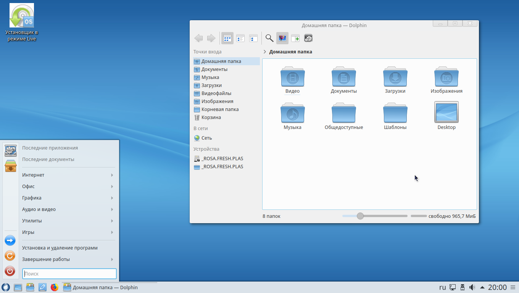The width and height of the screenshot is (519, 293).
Task: Click the free disk space bar in status bar
Action: 419,216
